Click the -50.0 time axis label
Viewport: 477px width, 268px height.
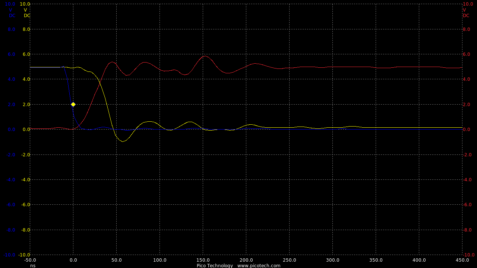tap(30, 260)
